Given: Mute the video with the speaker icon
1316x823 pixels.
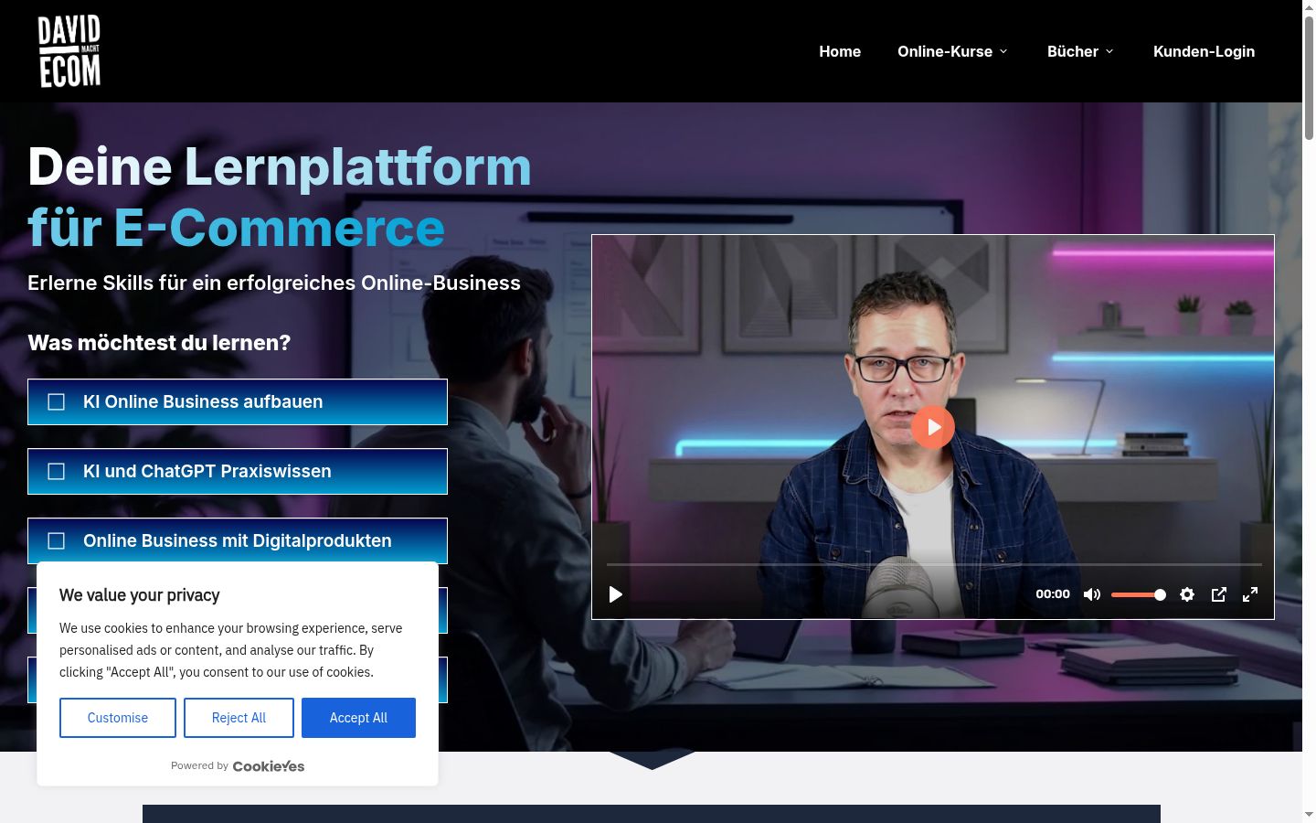Looking at the screenshot, I should [1092, 594].
